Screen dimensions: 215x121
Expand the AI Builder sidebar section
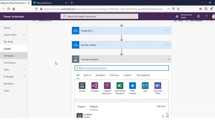click(x=24, y=77)
